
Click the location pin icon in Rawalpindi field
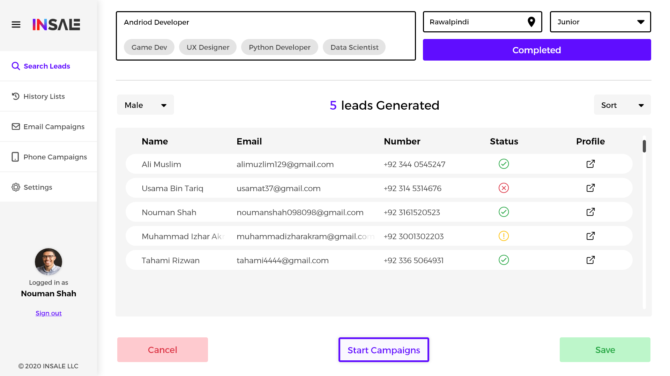click(x=531, y=22)
